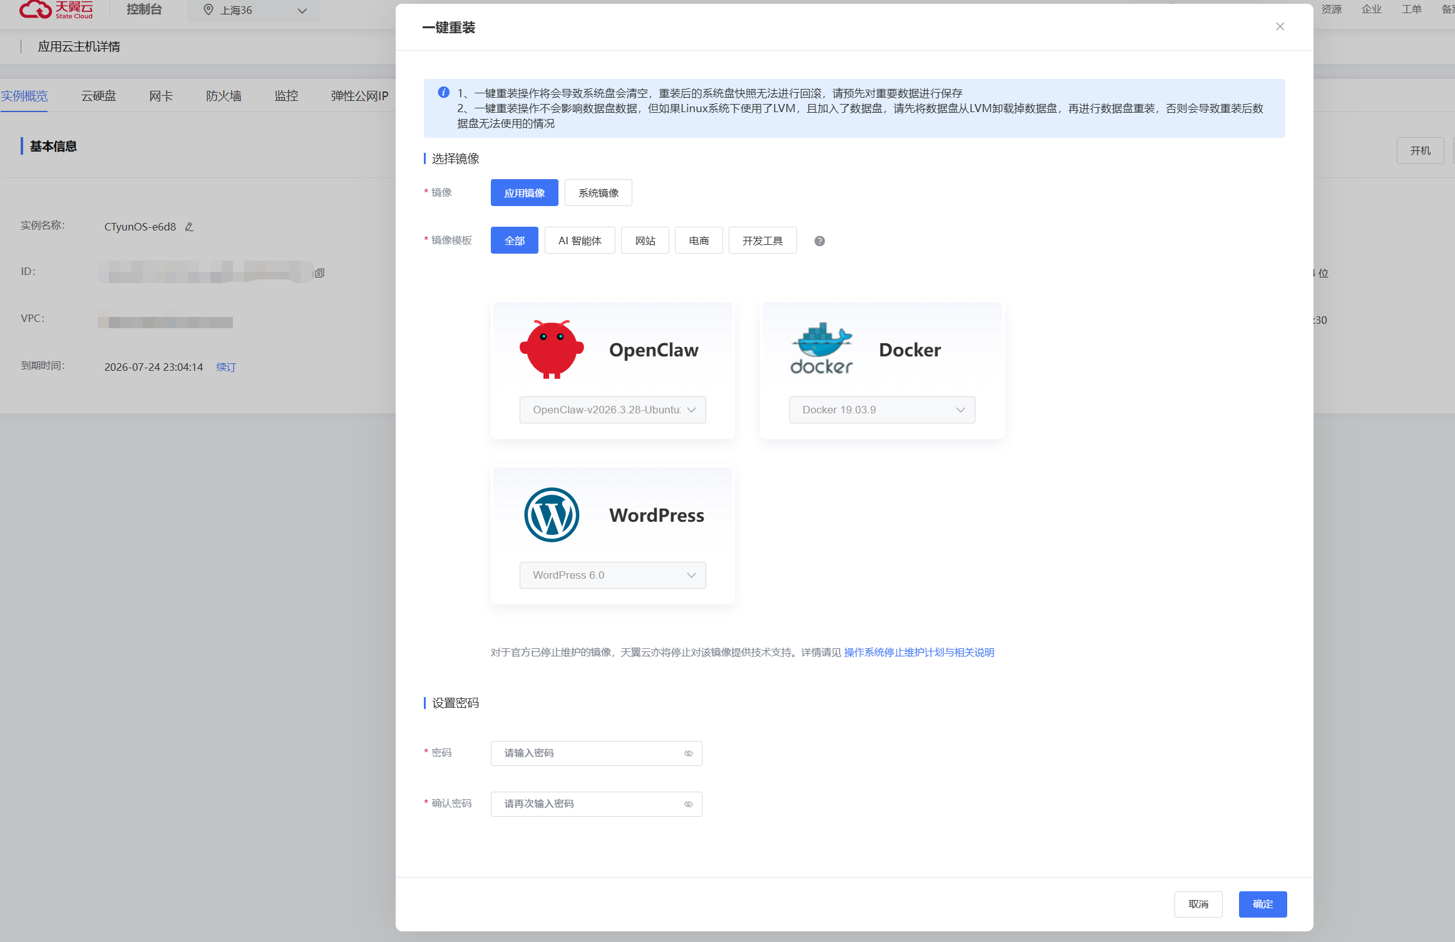
Task: Filter templates by AI 智能体
Action: [580, 241]
